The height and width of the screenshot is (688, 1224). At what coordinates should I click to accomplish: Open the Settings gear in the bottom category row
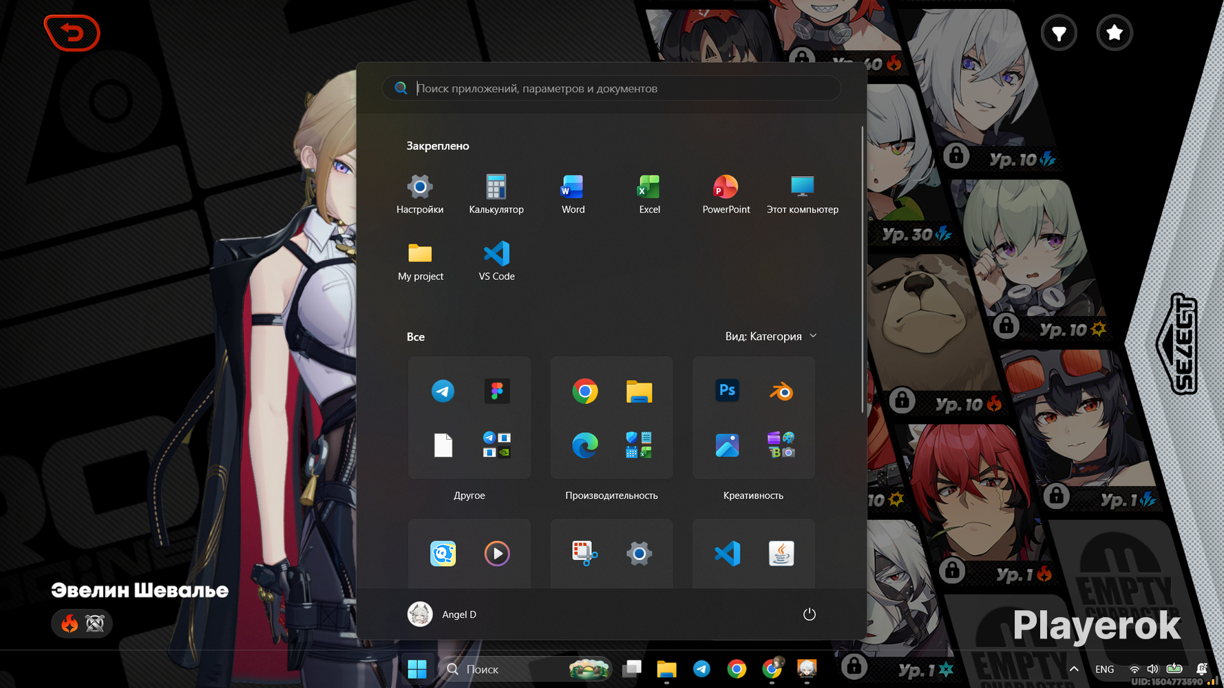tap(639, 553)
